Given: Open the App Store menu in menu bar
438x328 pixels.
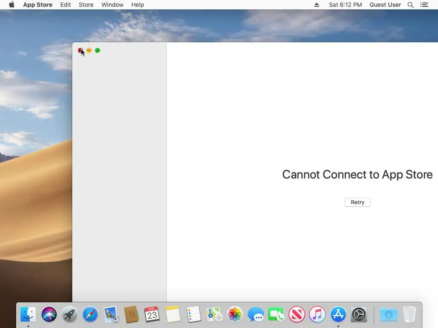Looking at the screenshot, I should pos(38,5).
